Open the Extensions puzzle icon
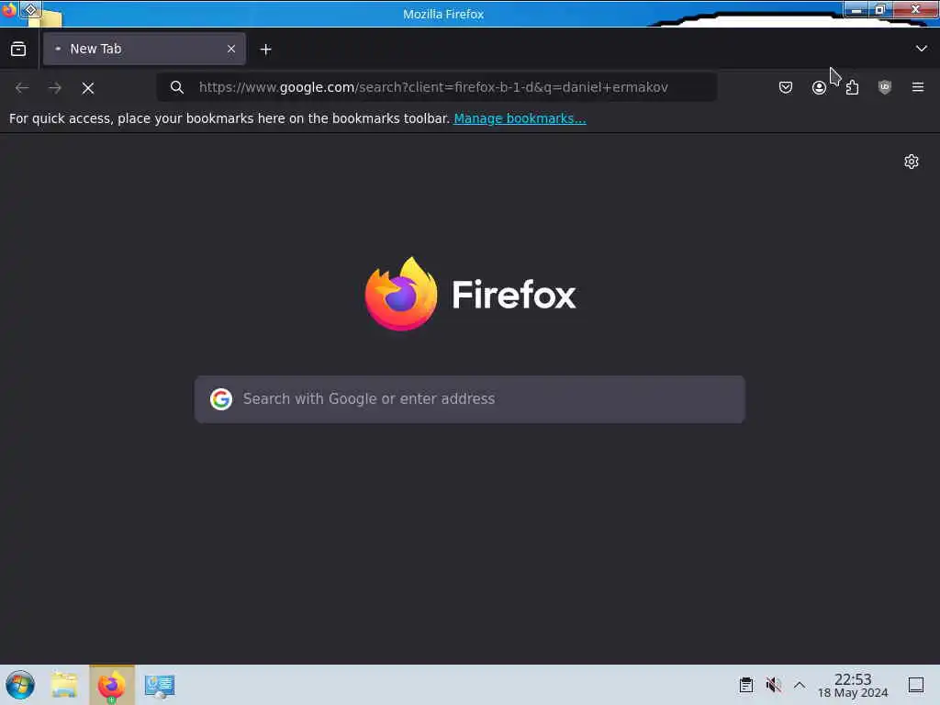Viewport: 940px width, 705px height. tap(852, 87)
